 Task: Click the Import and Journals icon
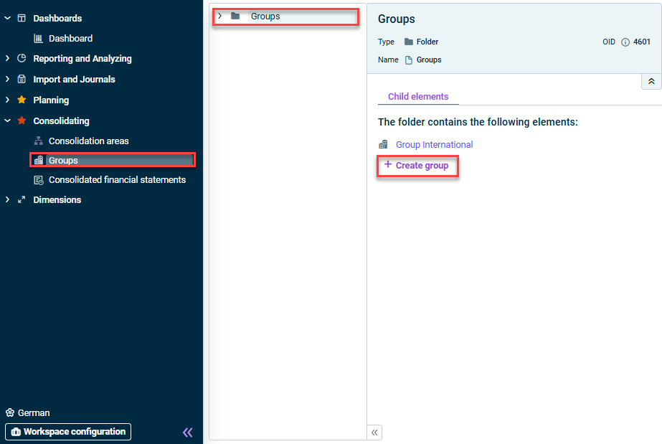click(22, 79)
